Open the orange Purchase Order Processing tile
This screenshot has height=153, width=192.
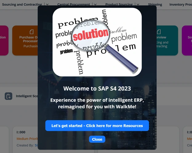[25, 40]
